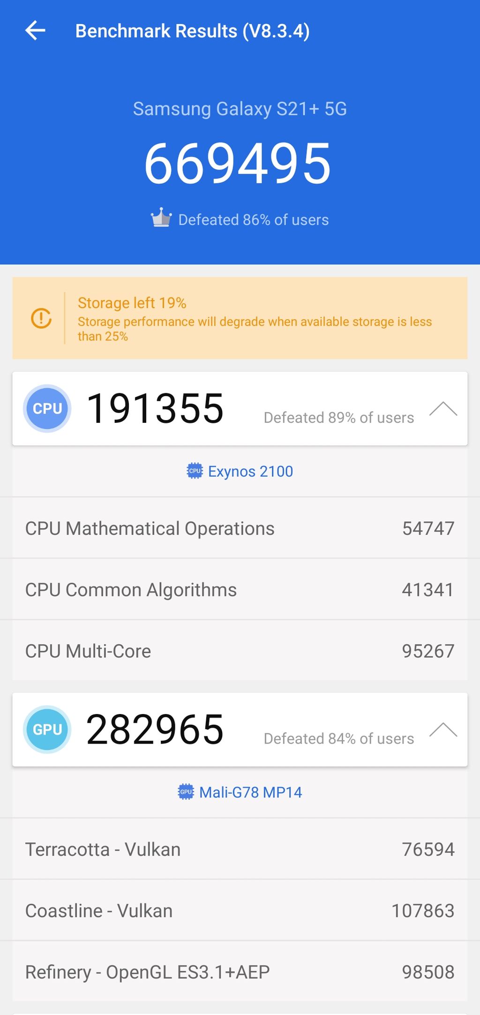Collapse the CPU score section
The width and height of the screenshot is (480, 1015).
pos(443,409)
